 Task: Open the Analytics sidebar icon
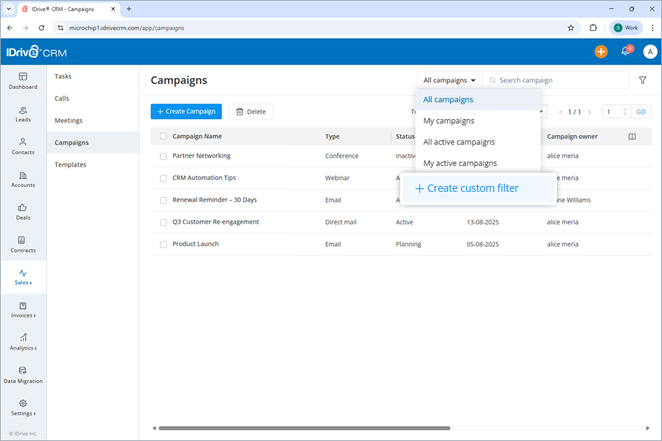point(23,342)
